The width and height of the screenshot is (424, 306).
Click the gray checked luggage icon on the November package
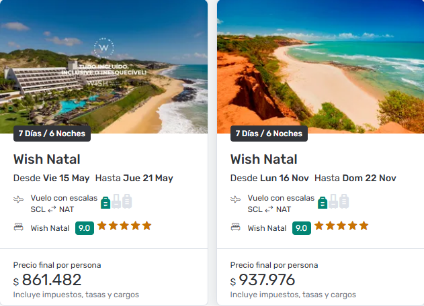(344, 201)
